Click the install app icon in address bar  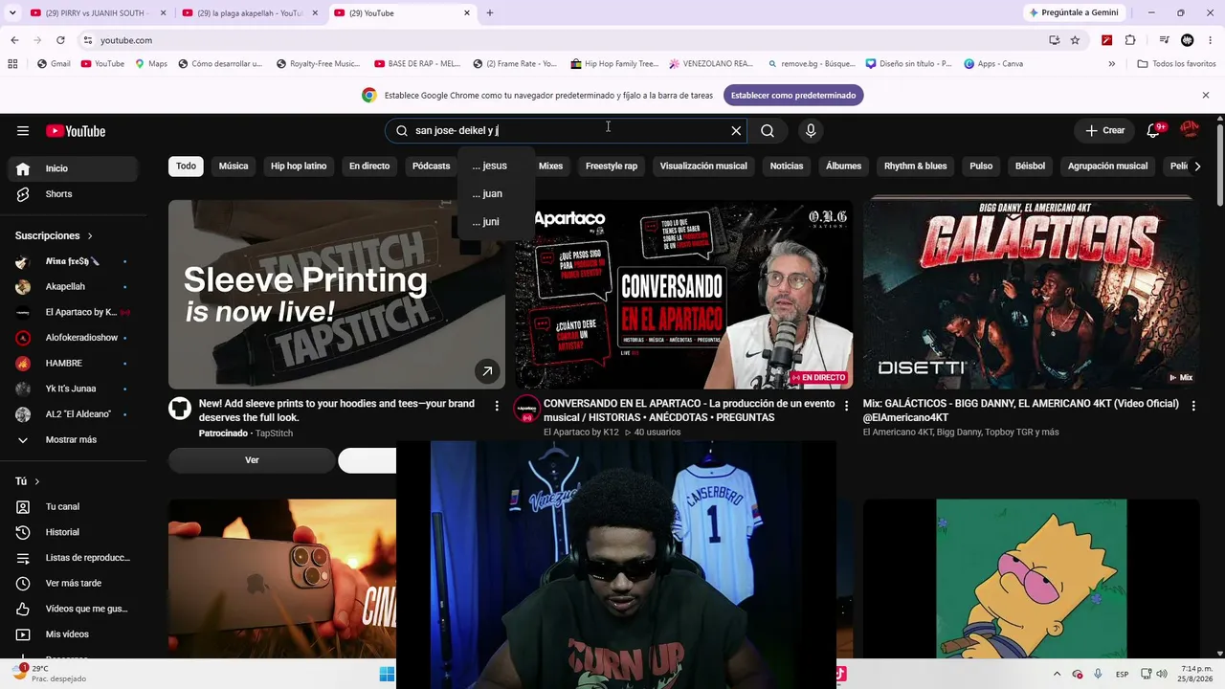click(1054, 40)
